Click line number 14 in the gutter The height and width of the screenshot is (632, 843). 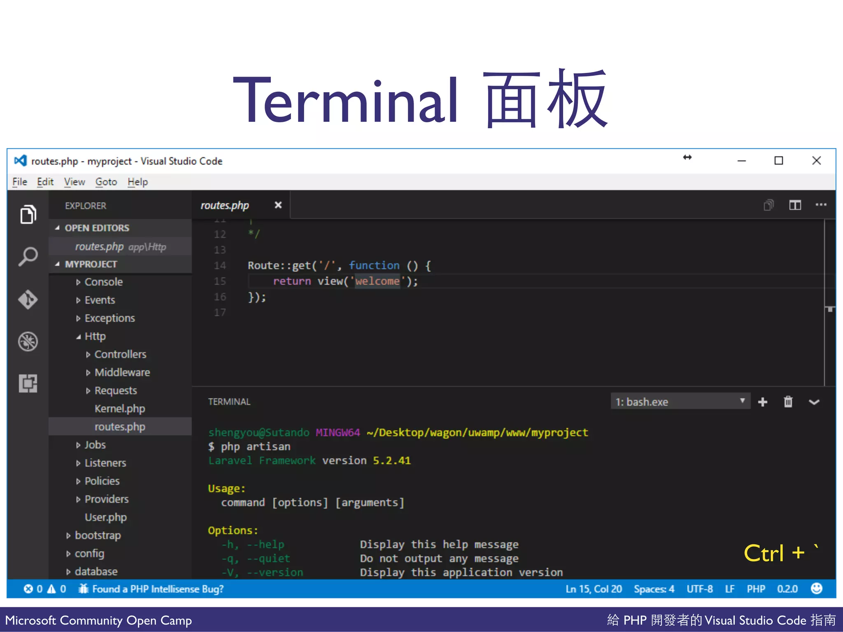coord(220,265)
